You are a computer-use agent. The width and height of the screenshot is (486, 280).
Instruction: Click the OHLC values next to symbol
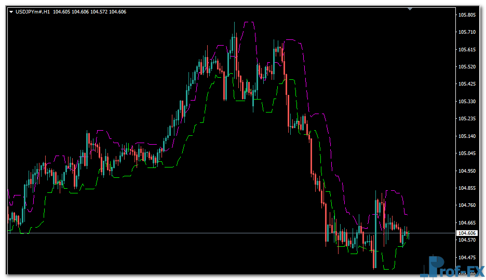tap(89, 11)
